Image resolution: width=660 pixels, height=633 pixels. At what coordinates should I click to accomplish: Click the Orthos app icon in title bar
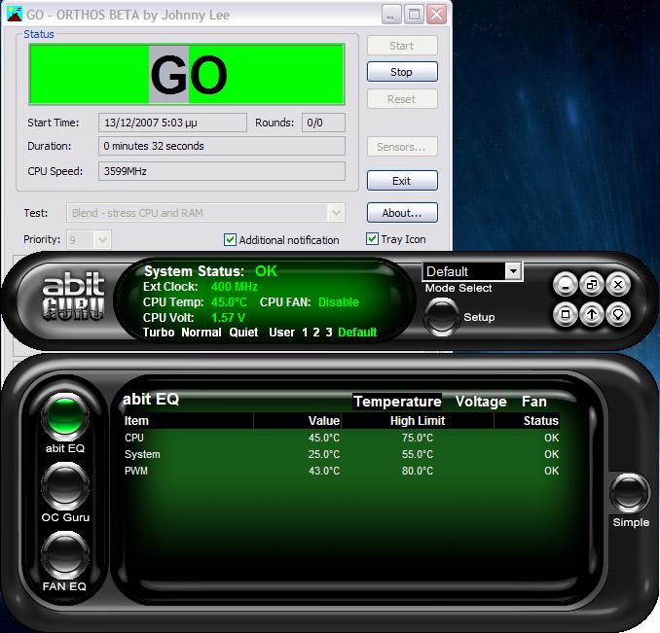[15, 15]
